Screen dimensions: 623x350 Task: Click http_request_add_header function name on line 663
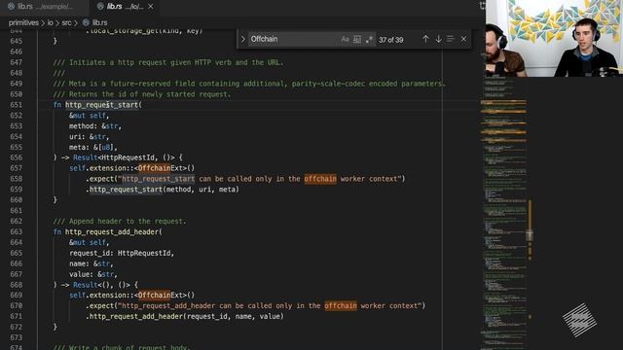click(112, 231)
